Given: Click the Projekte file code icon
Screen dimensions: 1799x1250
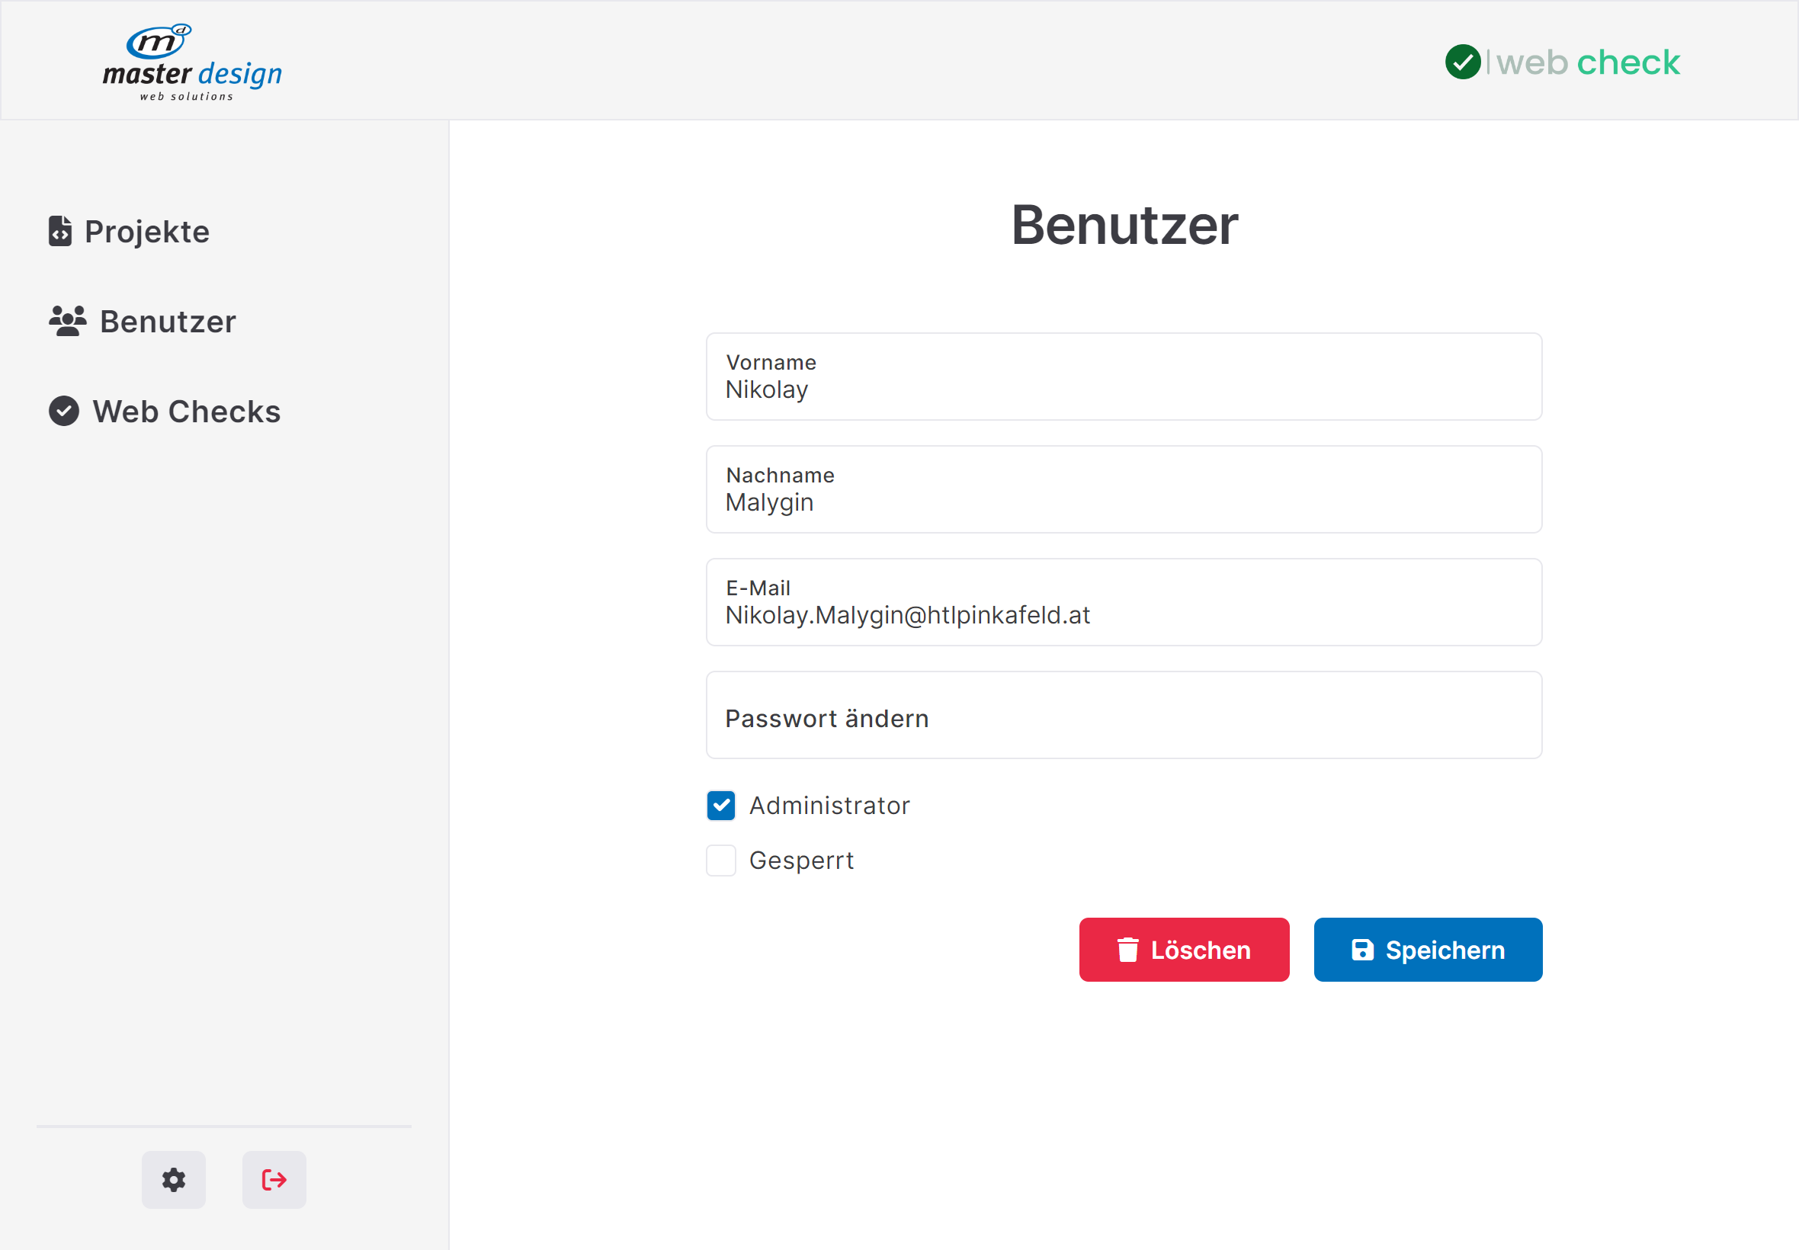Looking at the screenshot, I should point(60,231).
